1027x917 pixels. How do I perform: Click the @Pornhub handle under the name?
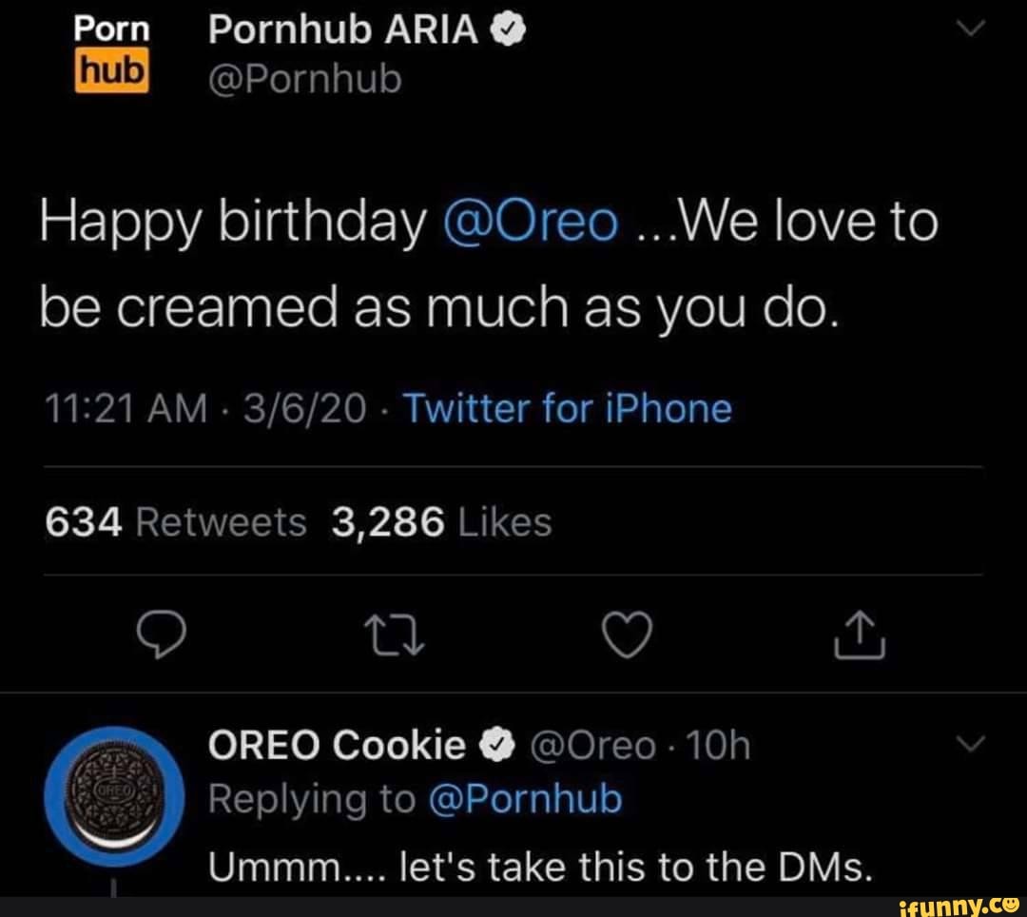[304, 81]
